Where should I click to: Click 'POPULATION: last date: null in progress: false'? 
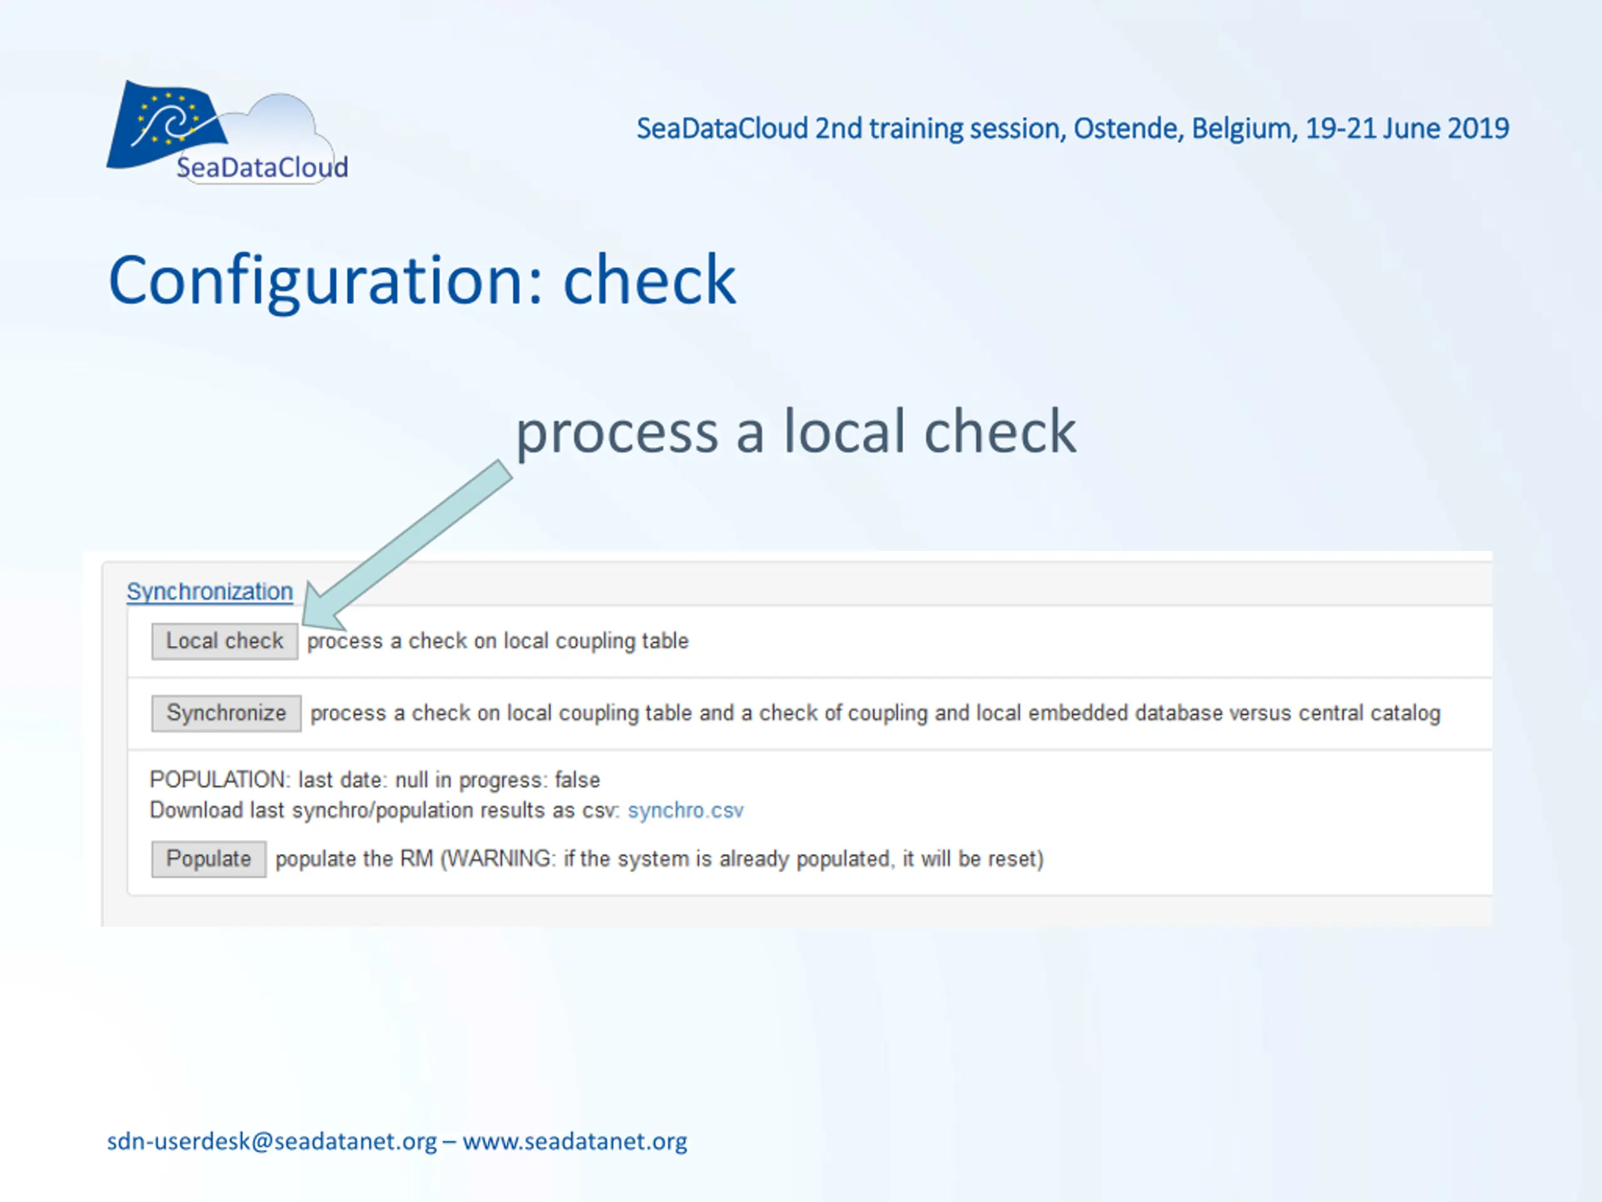[x=375, y=779]
